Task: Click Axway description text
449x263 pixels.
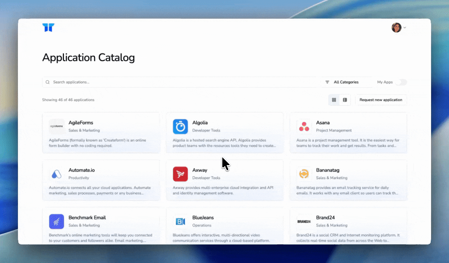Action: click(224, 190)
